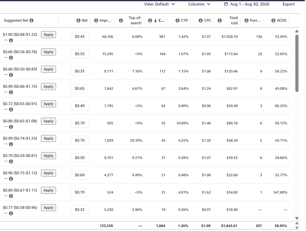Click info icon under $0.66 ($0.56-$0.76) suggested bid
Image resolution: width=306 pixels, height=231 pixels.
11,58
